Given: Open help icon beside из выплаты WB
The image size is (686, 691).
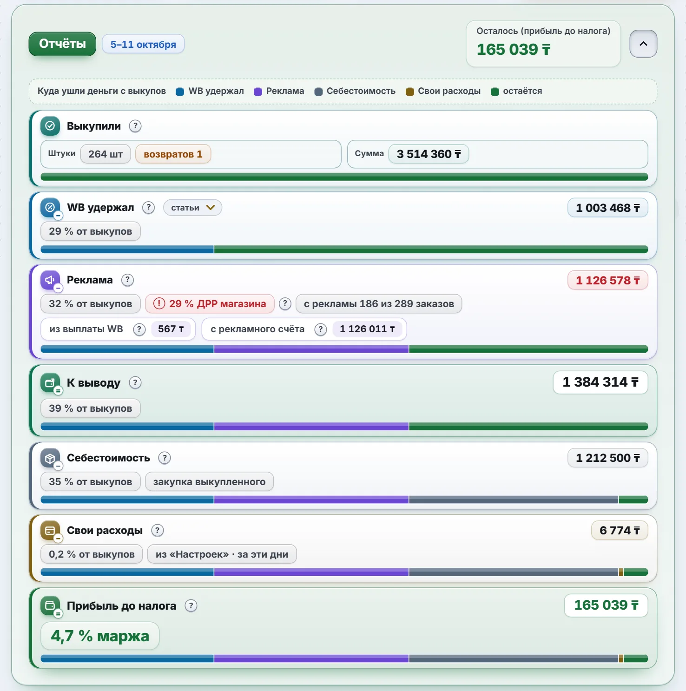Looking at the screenshot, I should pyautogui.click(x=139, y=329).
